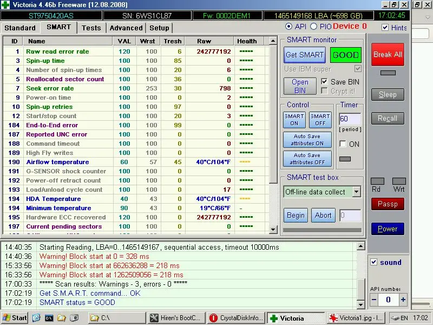
Task: Click the Name column header
Action: click(x=68, y=41)
